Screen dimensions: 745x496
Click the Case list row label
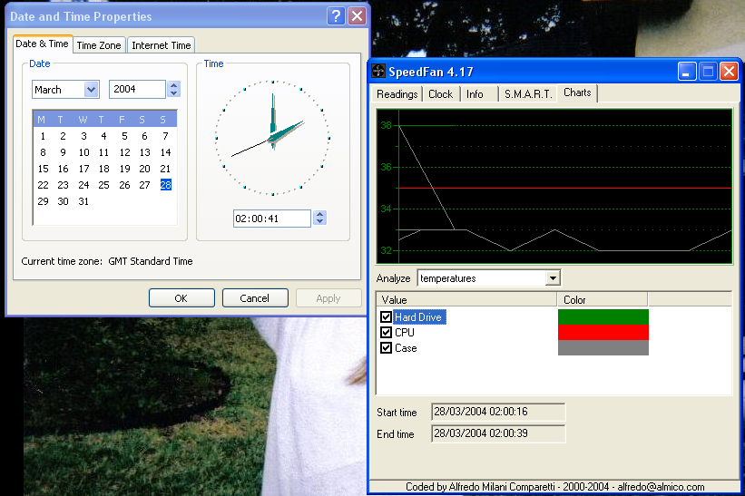point(406,348)
